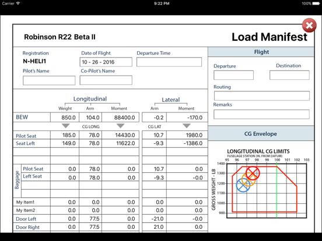This screenshot has height=241, width=322.
Task: Tap the Departure Time field
Action: pyautogui.click(x=169, y=62)
